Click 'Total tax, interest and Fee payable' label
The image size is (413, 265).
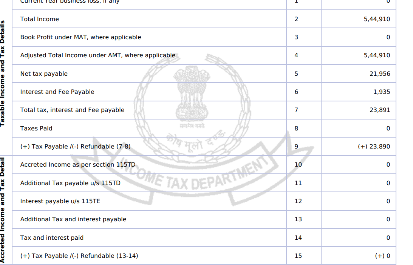(72, 110)
